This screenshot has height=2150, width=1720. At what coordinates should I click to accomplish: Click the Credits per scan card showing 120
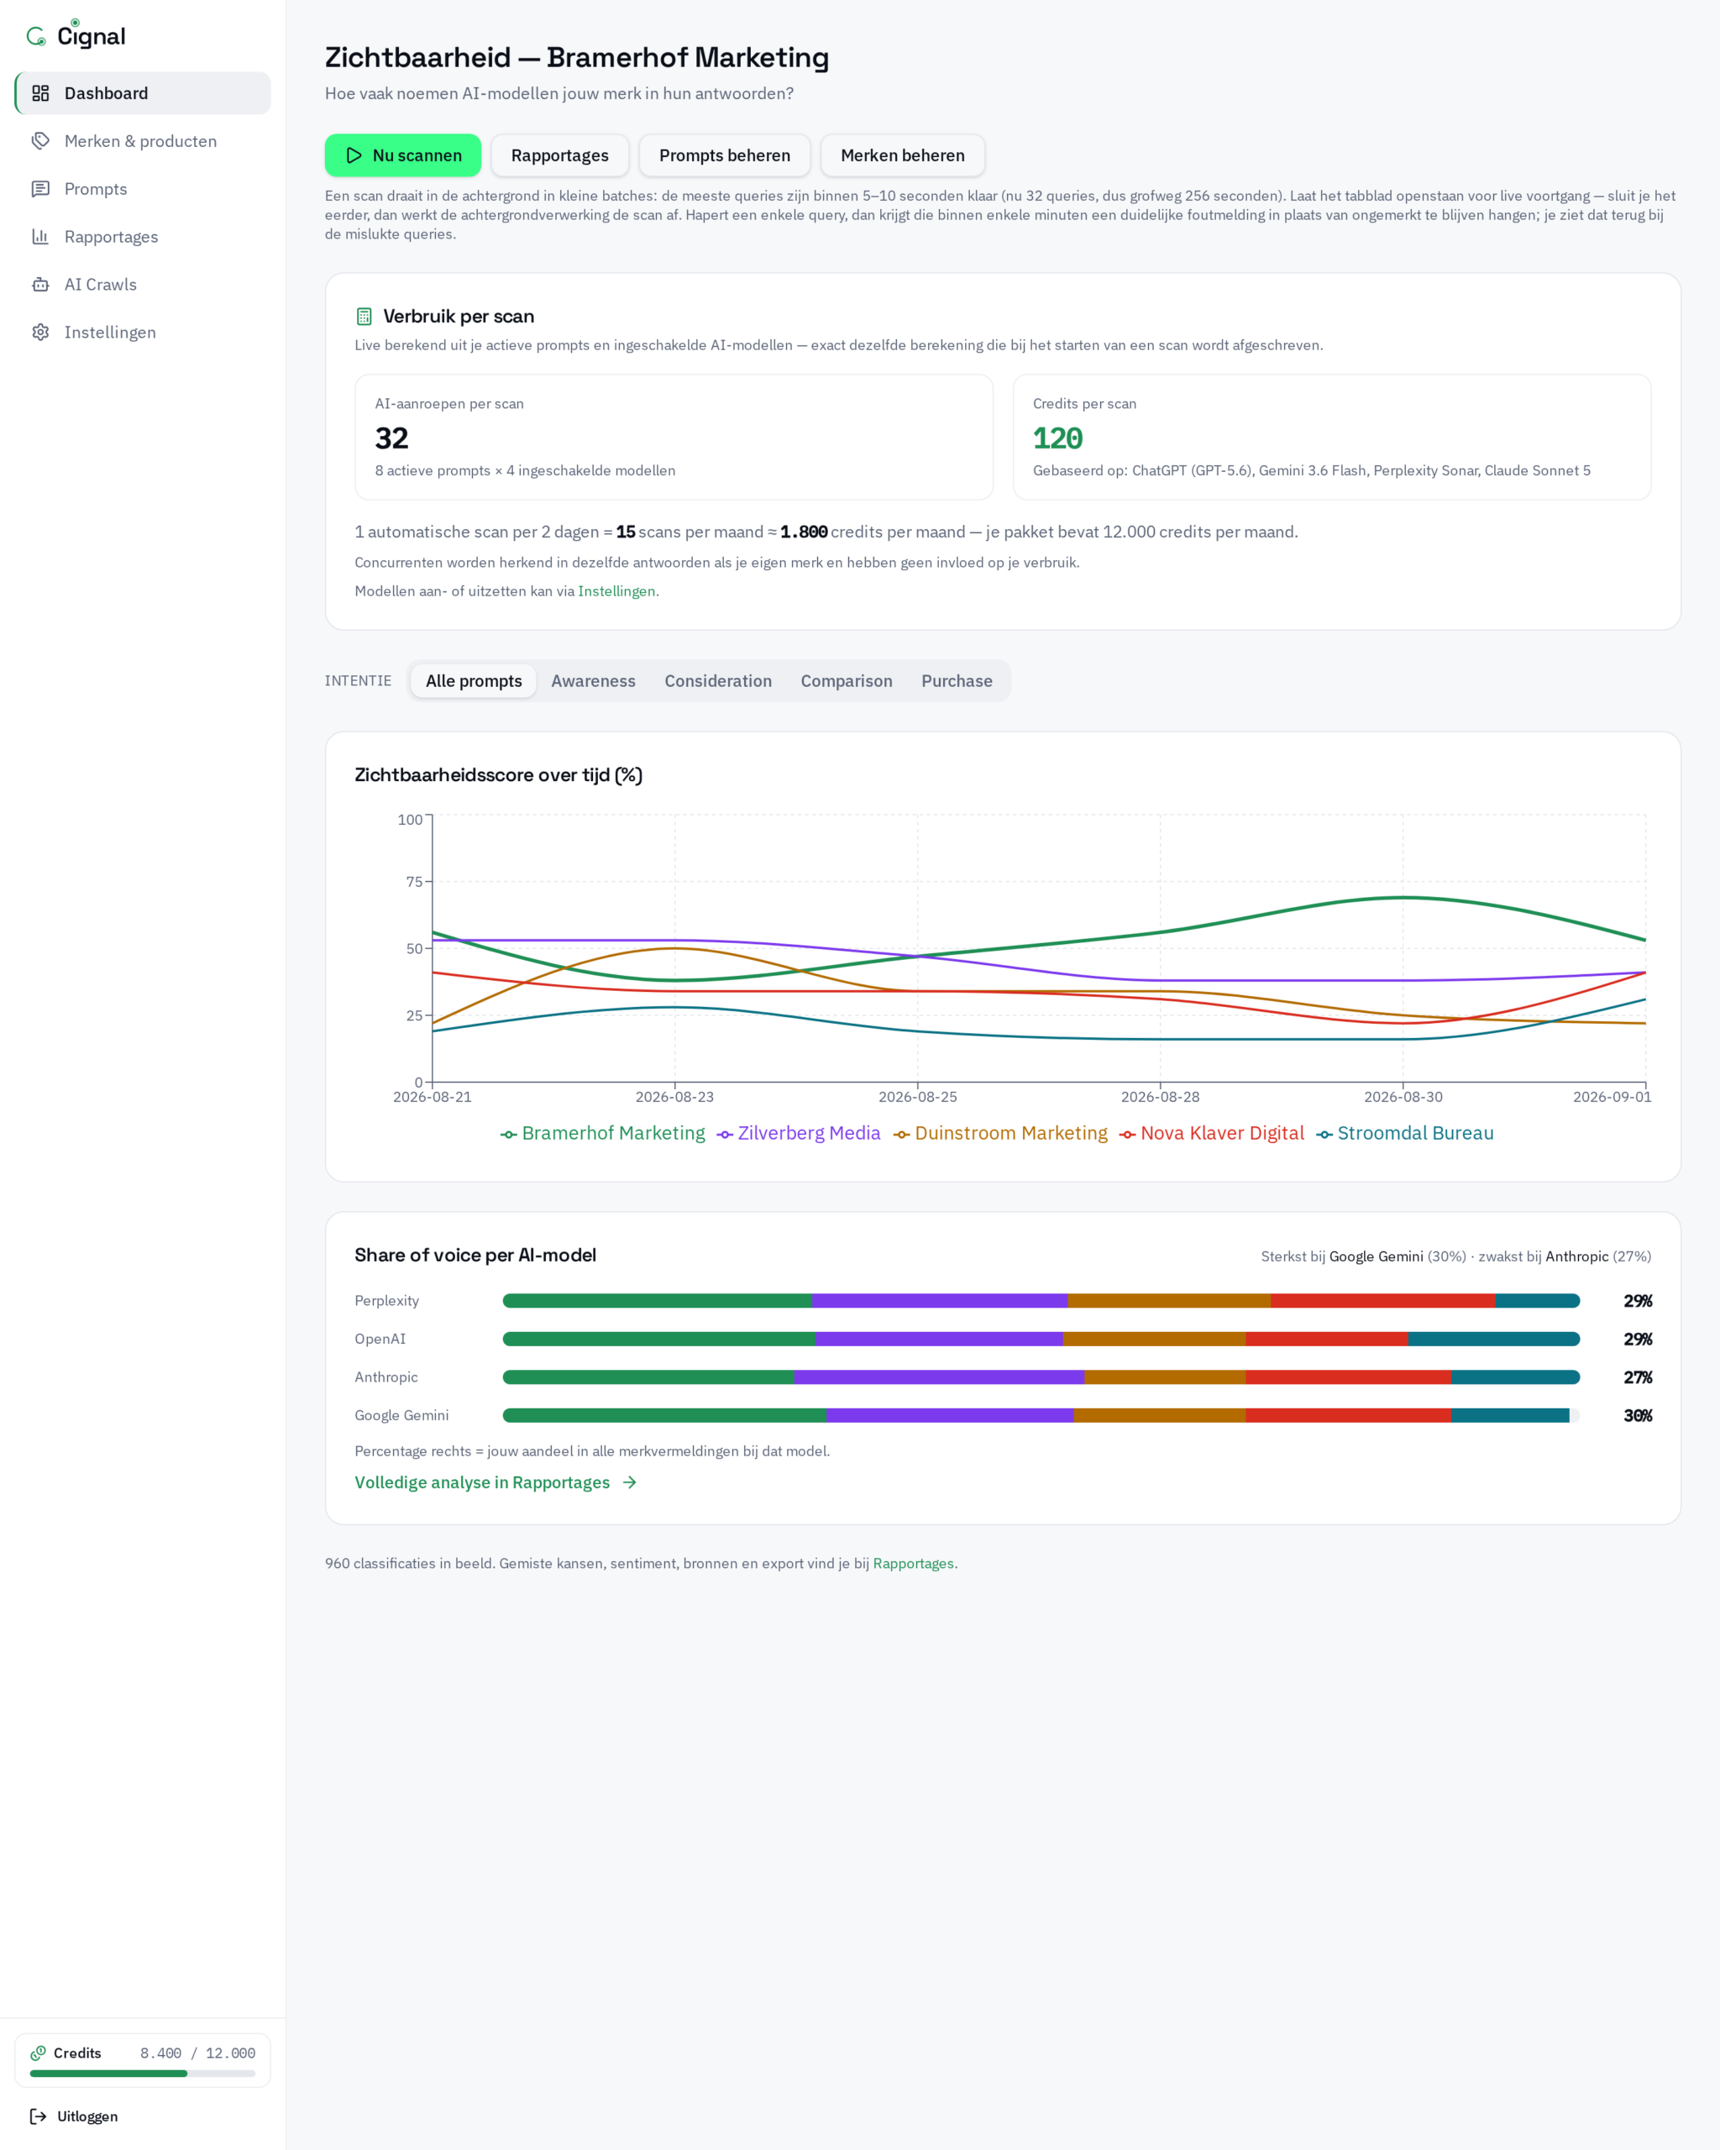point(1332,437)
